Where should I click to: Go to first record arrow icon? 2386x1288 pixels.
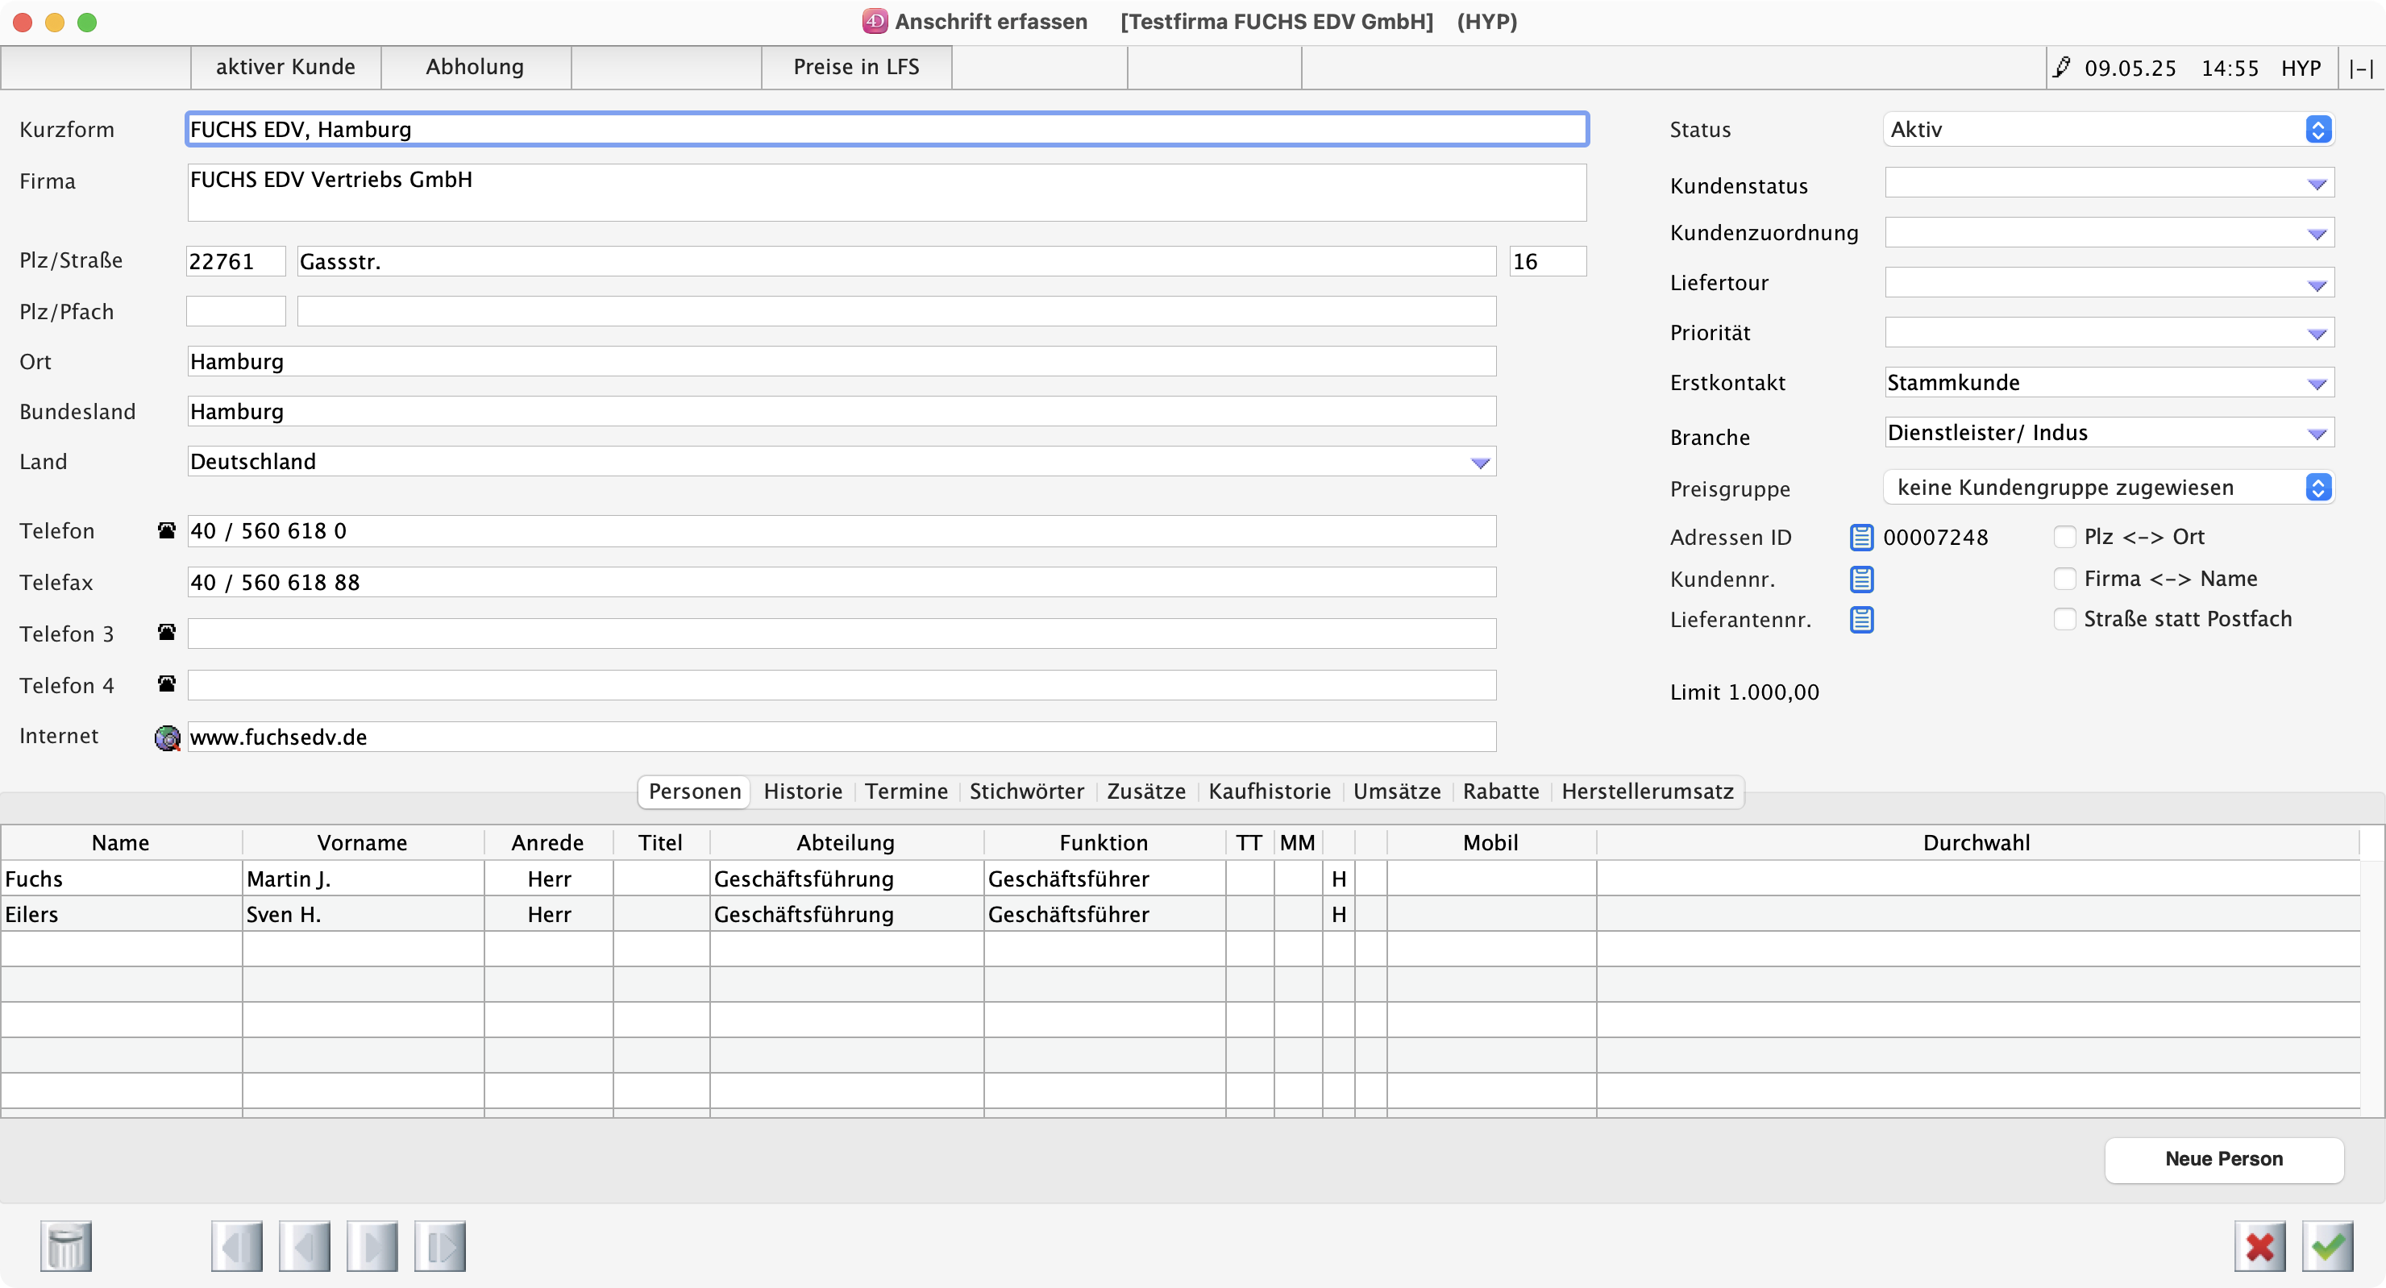236,1246
